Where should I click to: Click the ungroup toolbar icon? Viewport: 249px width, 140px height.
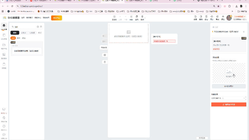(x=114, y=18)
